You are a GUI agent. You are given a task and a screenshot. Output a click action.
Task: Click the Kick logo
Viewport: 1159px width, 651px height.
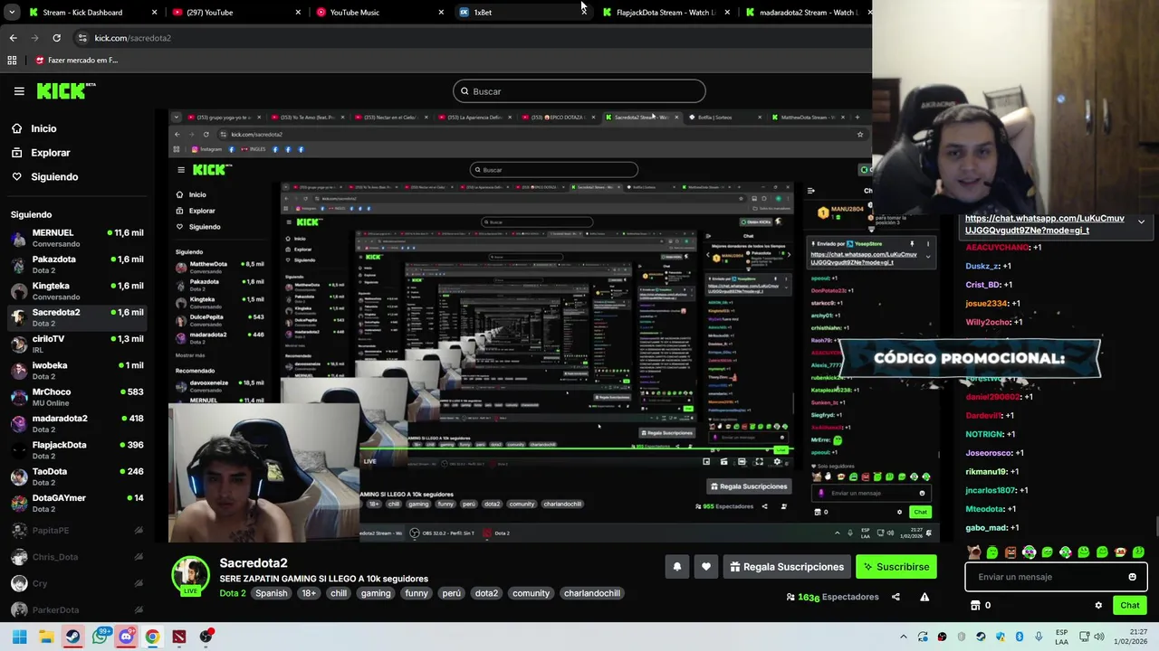coord(66,90)
